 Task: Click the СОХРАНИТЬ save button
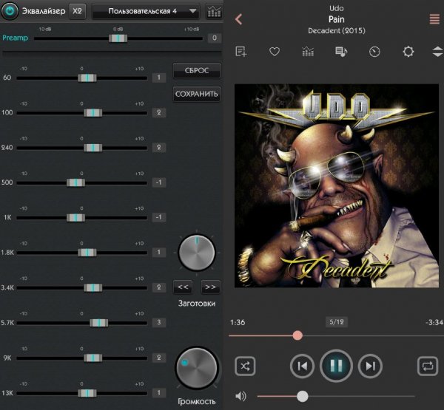(197, 94)
